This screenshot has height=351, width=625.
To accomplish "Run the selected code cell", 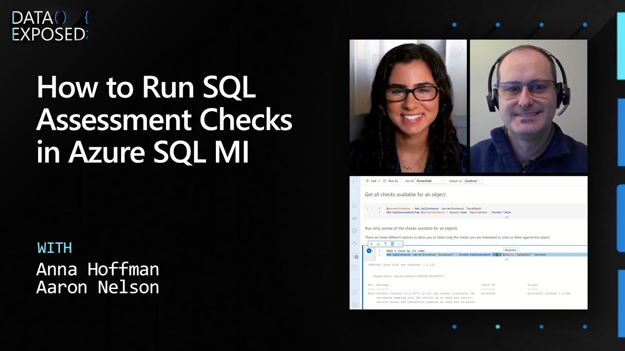I will point(369,251).
